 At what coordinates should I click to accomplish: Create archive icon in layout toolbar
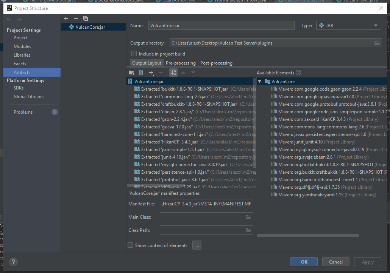(x=141, y=72)
